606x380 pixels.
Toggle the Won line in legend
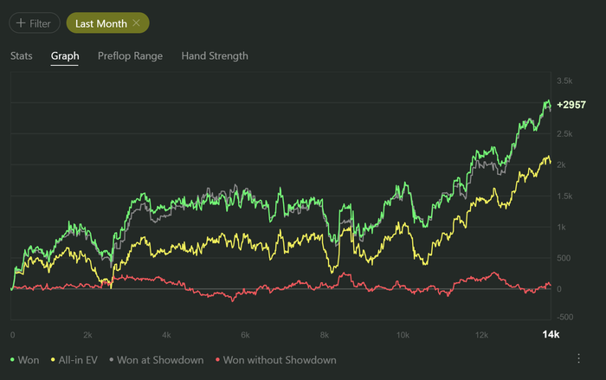pyautogui.click(x=24, y=359)
